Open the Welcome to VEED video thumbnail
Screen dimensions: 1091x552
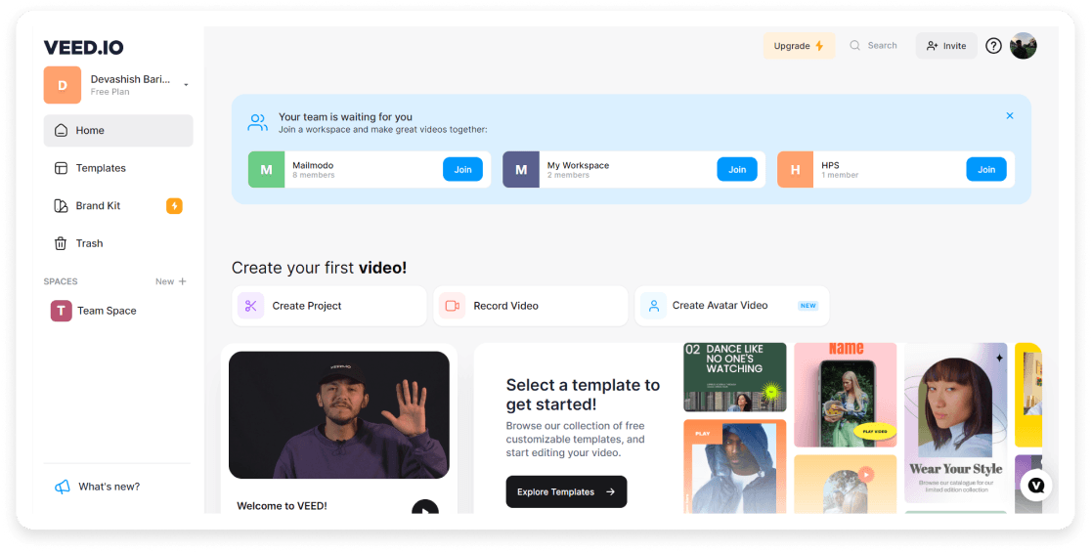click(339, 415)
